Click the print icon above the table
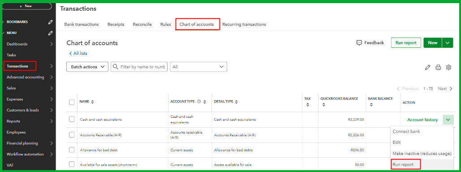Image resolution: width=461 pixels, height=172 pixels. (x=438, y=67)
